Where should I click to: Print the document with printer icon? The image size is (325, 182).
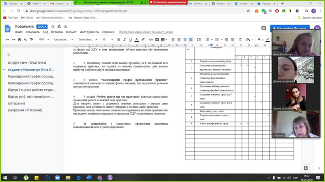pos(20,40)
